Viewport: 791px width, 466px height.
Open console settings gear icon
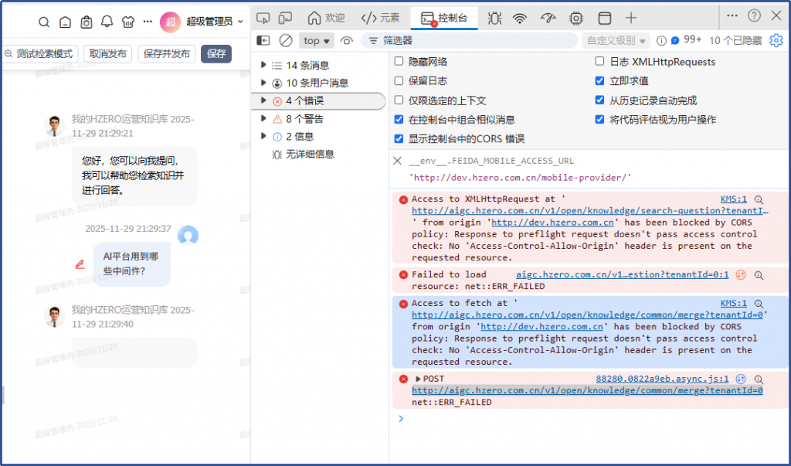[x=776, y=40]
